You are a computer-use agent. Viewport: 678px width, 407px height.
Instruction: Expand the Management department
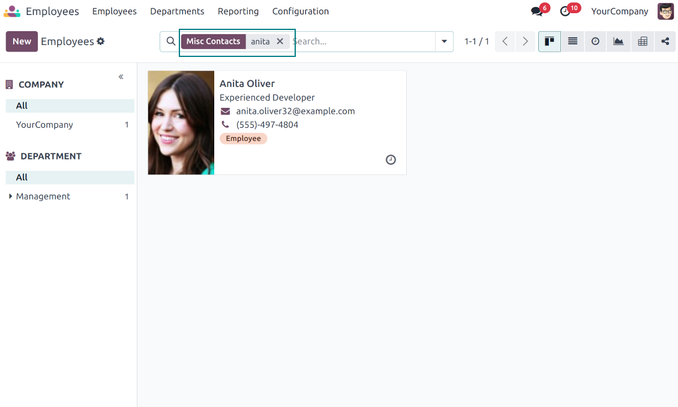(x=11, y=196)
